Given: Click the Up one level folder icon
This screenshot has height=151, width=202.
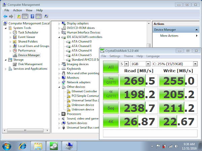Looking at the screenshot, I should click(19, 16).
